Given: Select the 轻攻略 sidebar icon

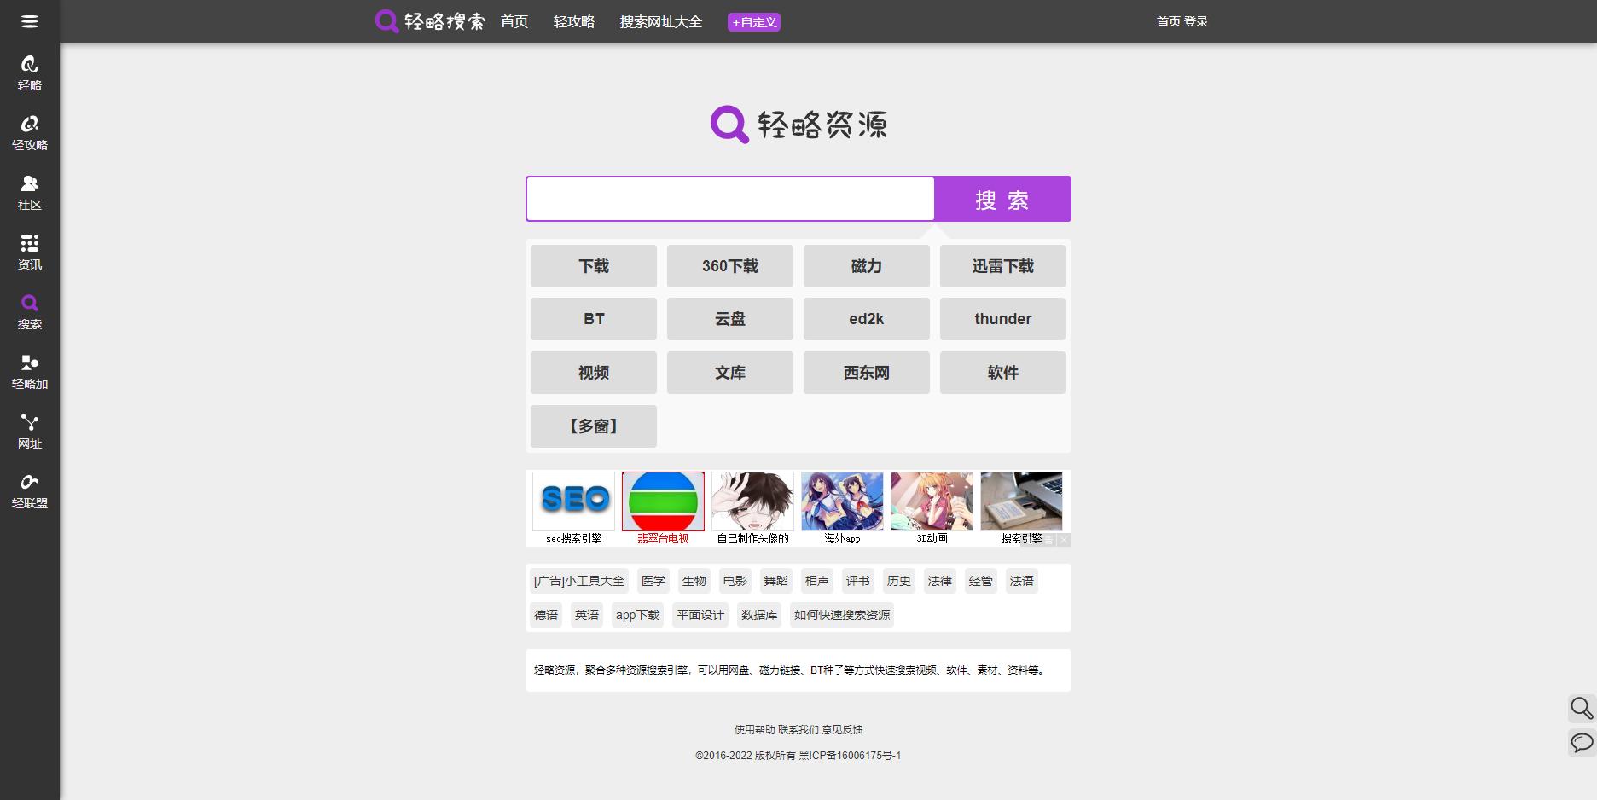Looking at the screenshot, I should click(x=30, y=132).
